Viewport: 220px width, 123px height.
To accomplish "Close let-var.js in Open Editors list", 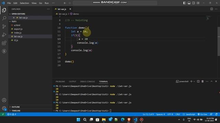I will [x=14, y=18].
